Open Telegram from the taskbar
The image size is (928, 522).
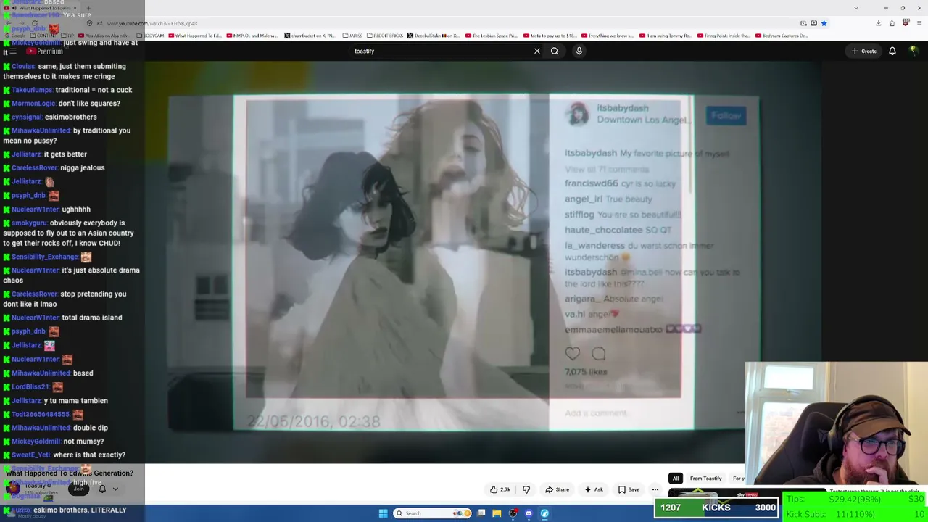click(544, 513)
